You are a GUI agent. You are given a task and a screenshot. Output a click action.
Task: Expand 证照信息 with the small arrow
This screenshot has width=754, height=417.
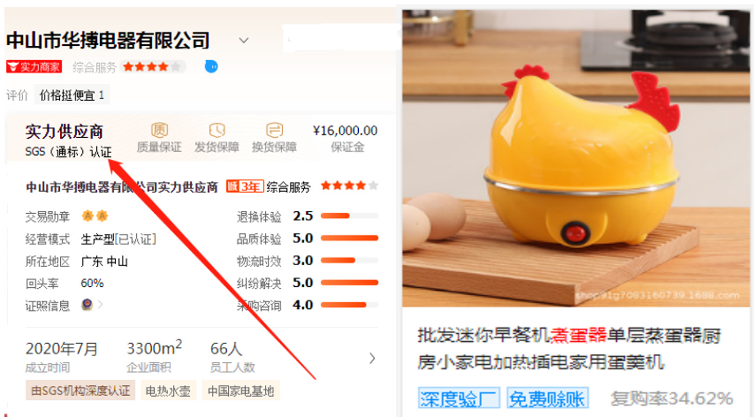coord(100,305)
